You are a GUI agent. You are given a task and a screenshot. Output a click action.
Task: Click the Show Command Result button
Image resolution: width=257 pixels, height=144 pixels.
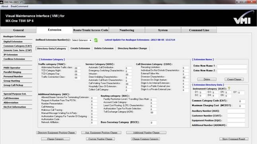(x=234, y=139)
